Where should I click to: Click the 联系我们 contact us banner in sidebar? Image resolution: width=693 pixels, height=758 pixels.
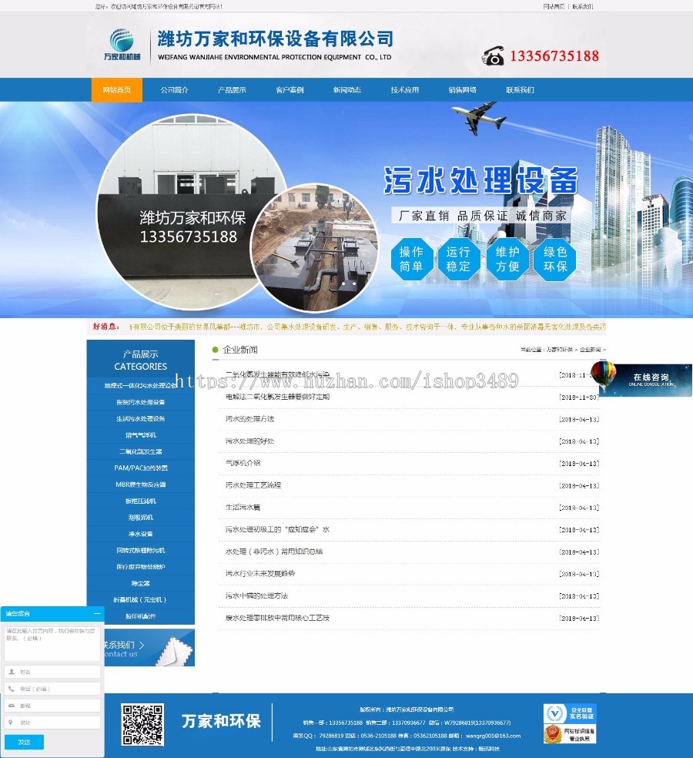point(149,648)
